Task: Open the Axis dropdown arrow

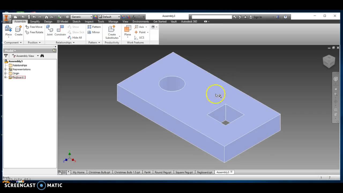Action: click(x=146, y=27)
